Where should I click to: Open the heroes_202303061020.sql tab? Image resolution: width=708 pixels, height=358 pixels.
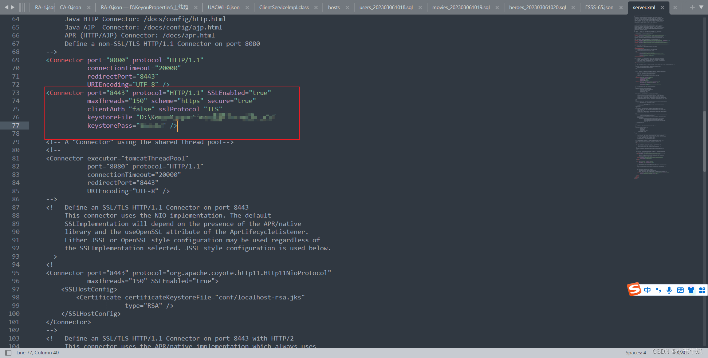point(538,7)
